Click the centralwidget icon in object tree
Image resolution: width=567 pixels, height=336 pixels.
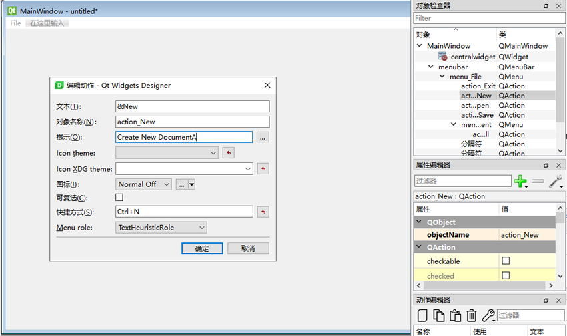coord(443,57)
